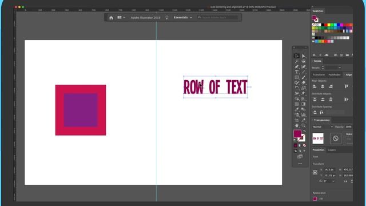The height and width of the screenshot is (206, 366).
Task: Step the stroke Weight value
Action: 323,68
